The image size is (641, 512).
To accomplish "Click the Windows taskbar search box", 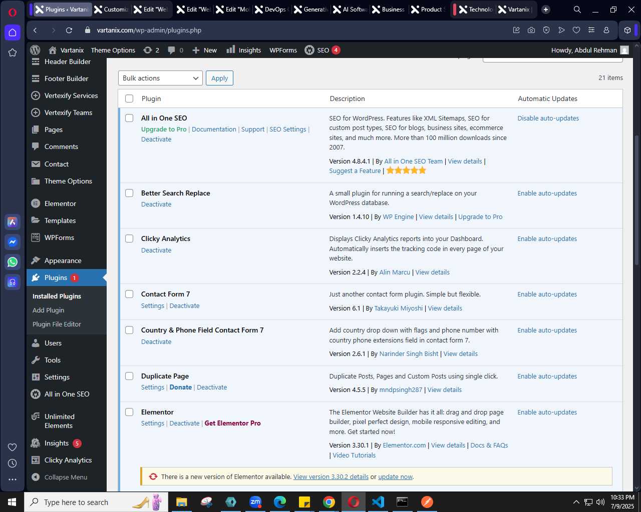I will pyautogui.click(x=95, y=502).
